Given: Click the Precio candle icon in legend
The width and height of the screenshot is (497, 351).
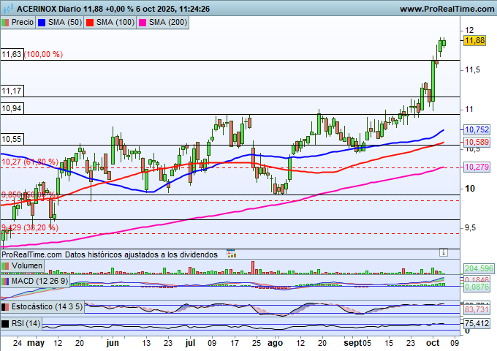Looking at the screenshot, I should (x=7, y=23).
